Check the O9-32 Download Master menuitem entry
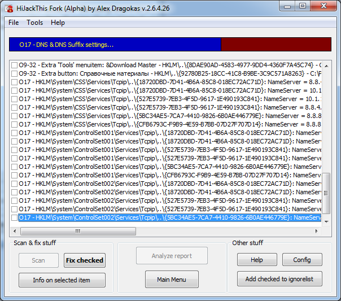Image resolution: width=341 pixels, height=301 pixels. pyautogui.click(x=14, y=65)
